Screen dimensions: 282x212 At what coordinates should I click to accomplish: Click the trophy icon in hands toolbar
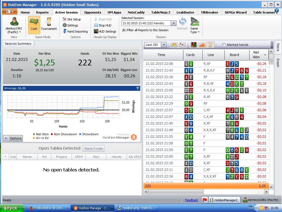tap(210, 45)
